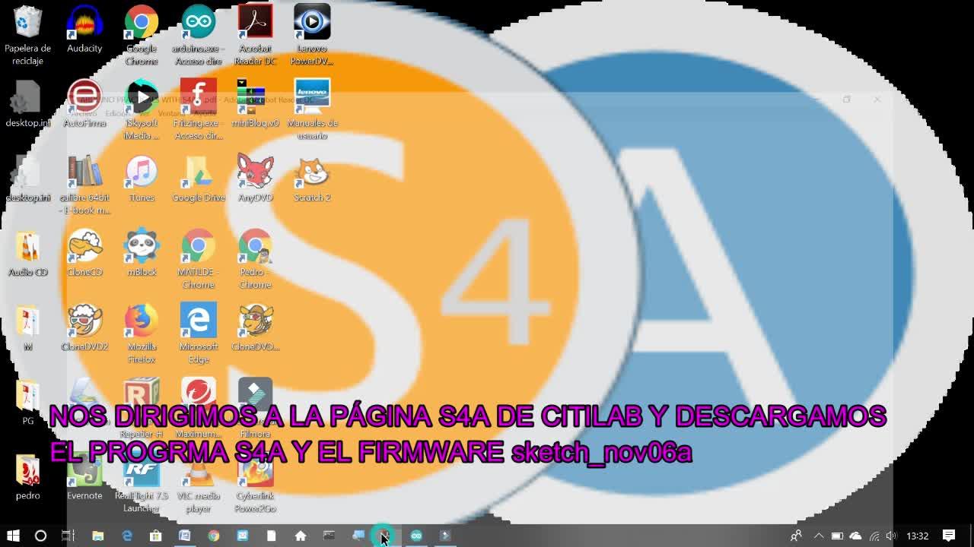Switch to Chrome on the taskbar
Image resolution: width=974 pixels, height=547 pixels.
[214, 536]
